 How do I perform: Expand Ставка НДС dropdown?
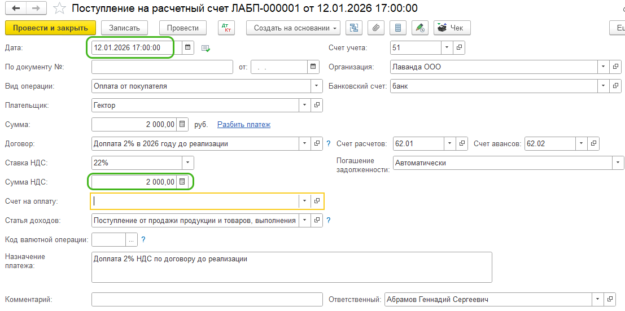(187, 163)
